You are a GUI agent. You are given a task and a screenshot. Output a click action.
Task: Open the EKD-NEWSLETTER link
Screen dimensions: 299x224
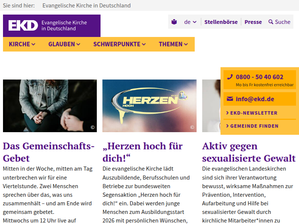coord(252,113)
